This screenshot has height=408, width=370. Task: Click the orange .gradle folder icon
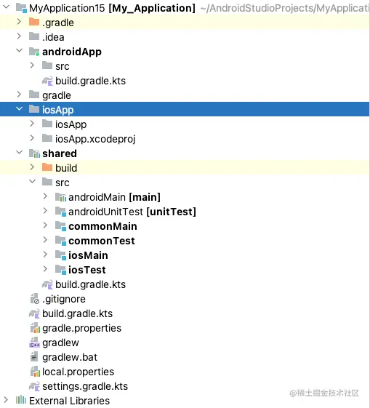click(x=34, y=22)
